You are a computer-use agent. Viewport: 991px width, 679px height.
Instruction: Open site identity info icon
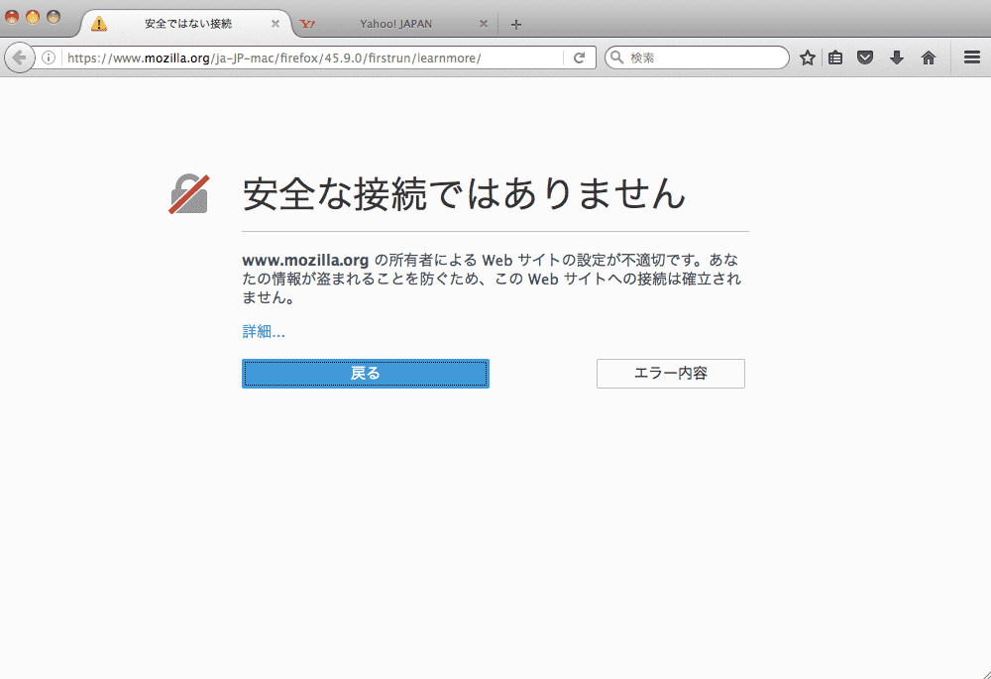tap(49, 58)
